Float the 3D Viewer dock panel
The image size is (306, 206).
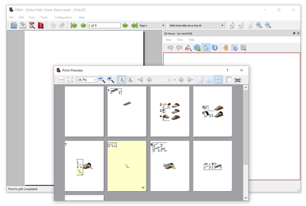click(x=294, y=34)
